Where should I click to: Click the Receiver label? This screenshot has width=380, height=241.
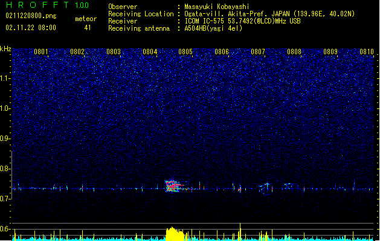coord(123,21)
